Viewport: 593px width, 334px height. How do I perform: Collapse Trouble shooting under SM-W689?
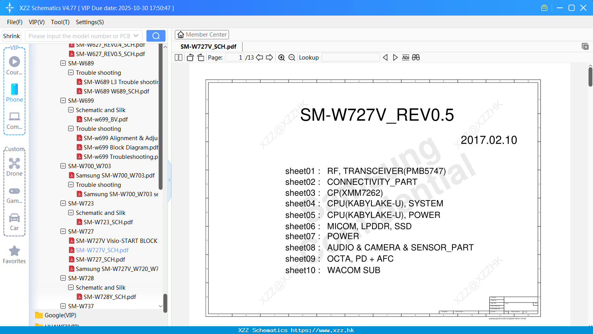[71, 72]
